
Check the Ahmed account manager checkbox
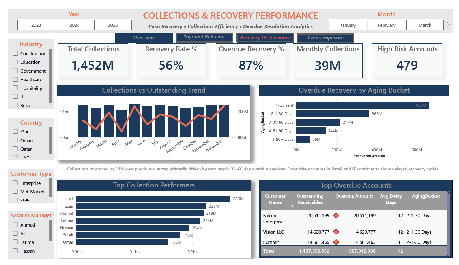click(15, 225)
